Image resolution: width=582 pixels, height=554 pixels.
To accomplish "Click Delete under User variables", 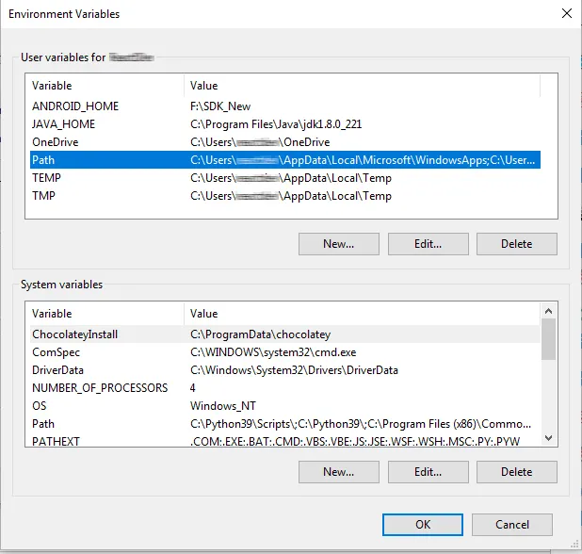I will (517, 244).
